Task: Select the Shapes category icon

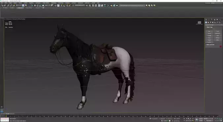Action: click(x=208, y=22)
